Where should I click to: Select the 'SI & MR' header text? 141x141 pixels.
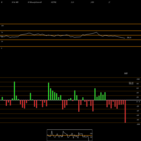click(x=15, y=2)
